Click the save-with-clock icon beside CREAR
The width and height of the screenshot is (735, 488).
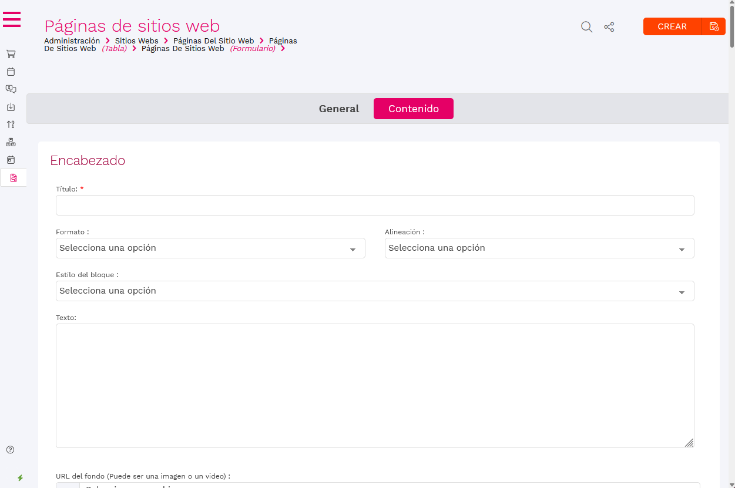coord(714,26)
